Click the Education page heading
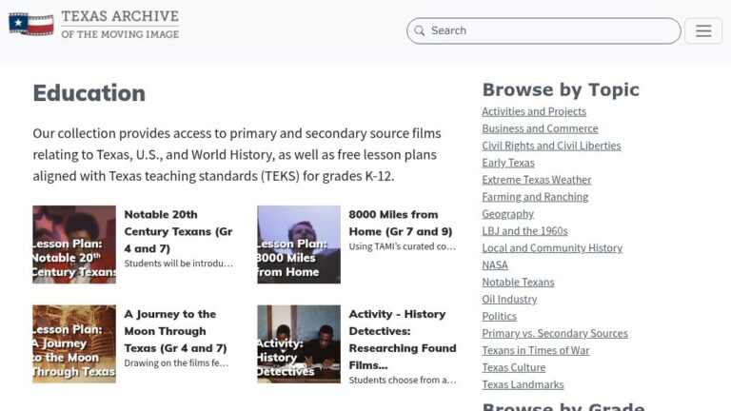The width and height of the screenshot is (731, 411). coord(89,93)
